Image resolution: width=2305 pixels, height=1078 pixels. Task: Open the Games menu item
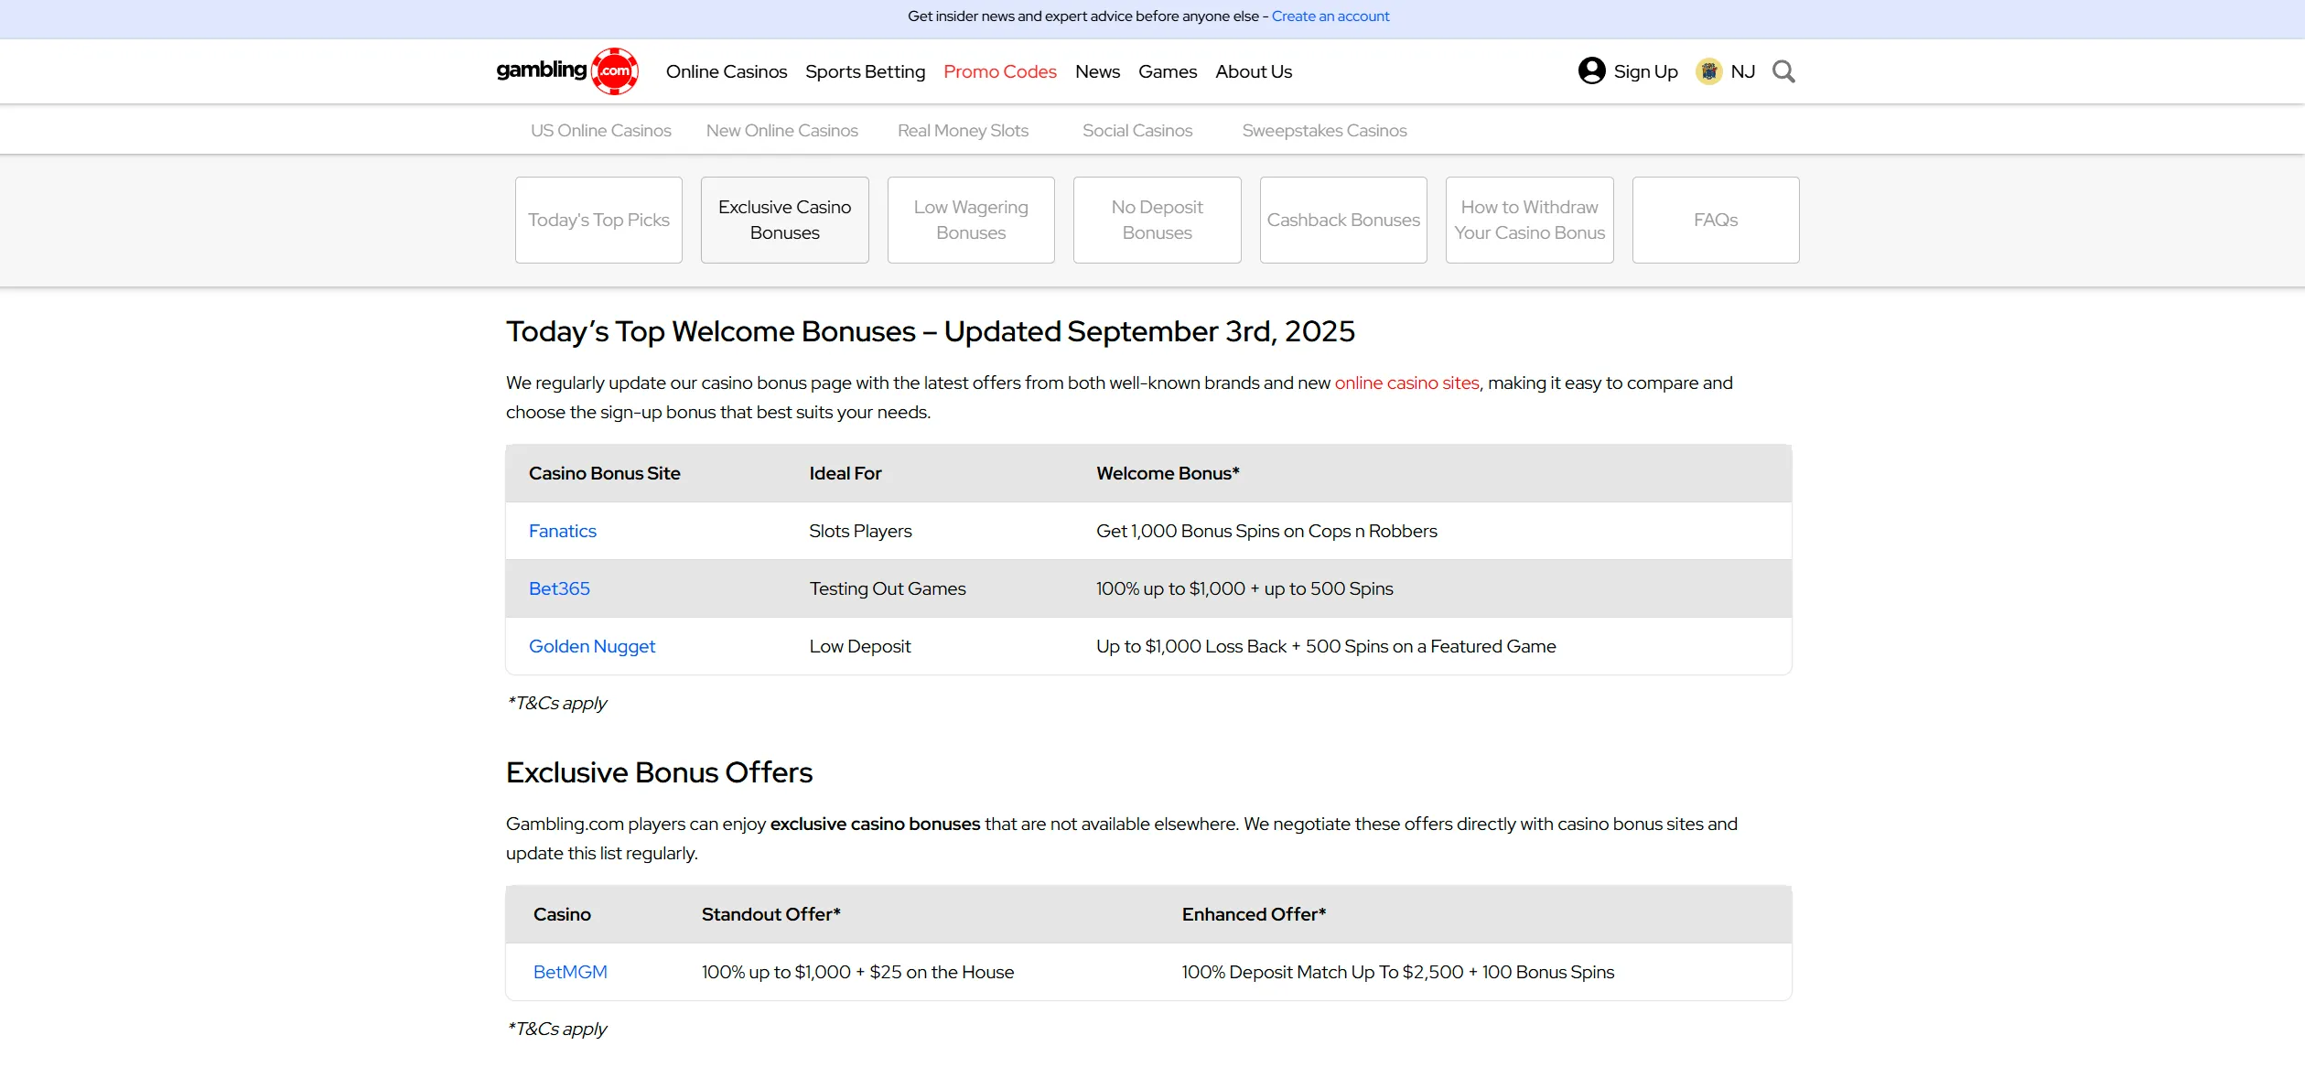pyautogui.click(x=1168, y=71)
